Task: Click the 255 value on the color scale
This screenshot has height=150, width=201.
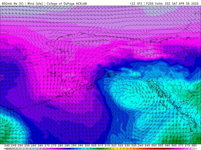Action: pyautogui.click(x=27, y=145)
